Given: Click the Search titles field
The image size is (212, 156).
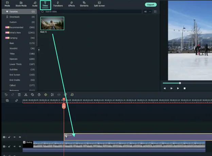Looking at the screenshot, I should click(91, 12).
